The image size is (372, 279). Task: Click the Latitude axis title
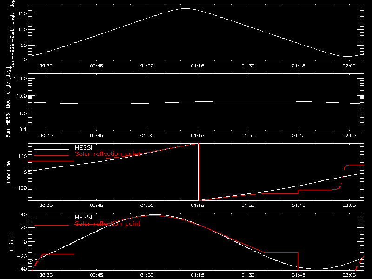[x=11, y=242]
